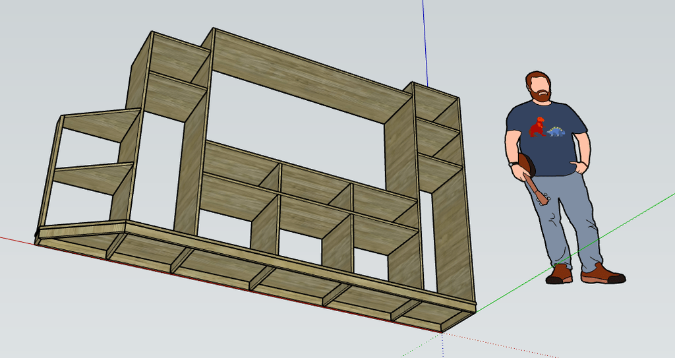
Task: Select the top shelf of the small left unit
Action: click(99, 124)
